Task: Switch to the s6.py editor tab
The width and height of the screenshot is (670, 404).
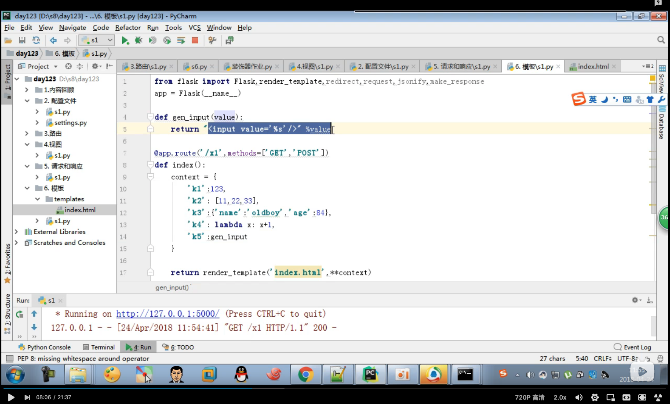Action: coord(199,67)
